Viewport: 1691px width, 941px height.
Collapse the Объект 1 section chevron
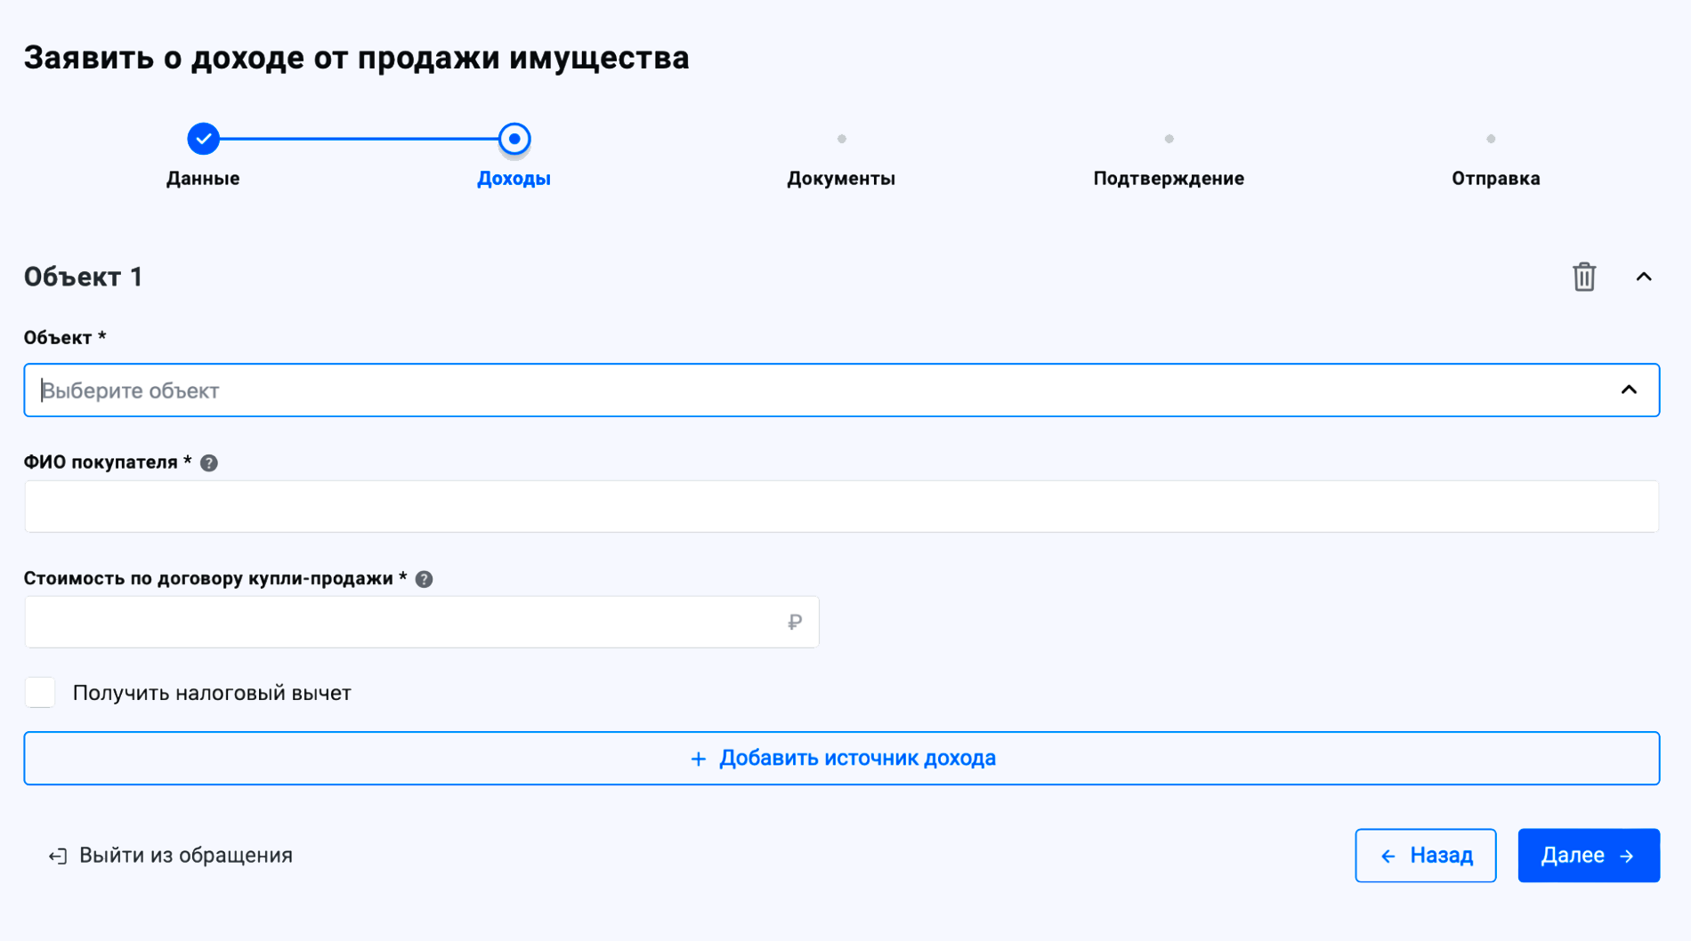1643,277
